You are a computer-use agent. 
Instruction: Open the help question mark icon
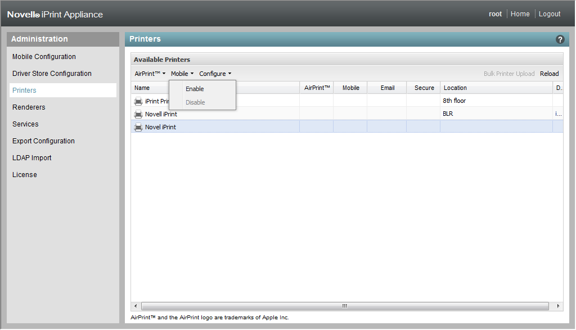[x=560, y=39]
